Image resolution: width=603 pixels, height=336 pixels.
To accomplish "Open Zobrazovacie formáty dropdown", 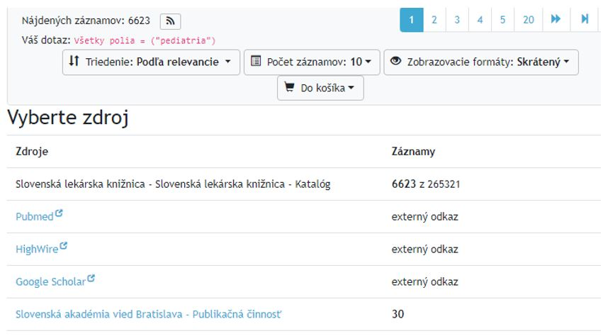I will [481, 62].
